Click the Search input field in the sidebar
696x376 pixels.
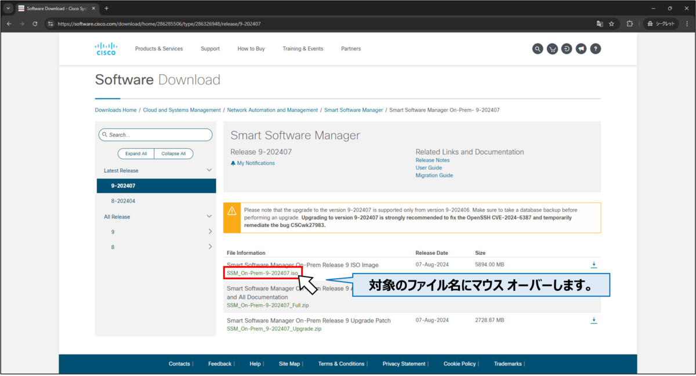155,134
